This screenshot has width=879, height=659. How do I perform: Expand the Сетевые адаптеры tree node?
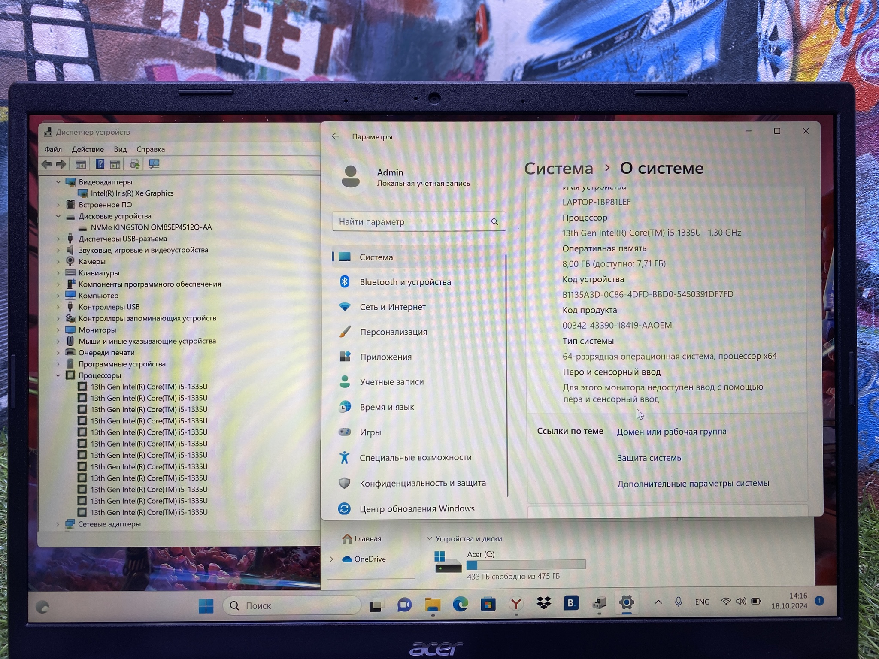58,524
